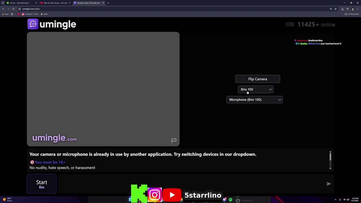The height and width of the screenshot is (203, 361).
Task: Click the report flag icon on video
Action: coord(174,140)
